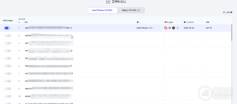
Task: Copy address 4 using its copy icon
Action: pos(72,51)
